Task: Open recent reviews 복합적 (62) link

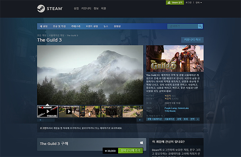Action: (x=170, y=96)
